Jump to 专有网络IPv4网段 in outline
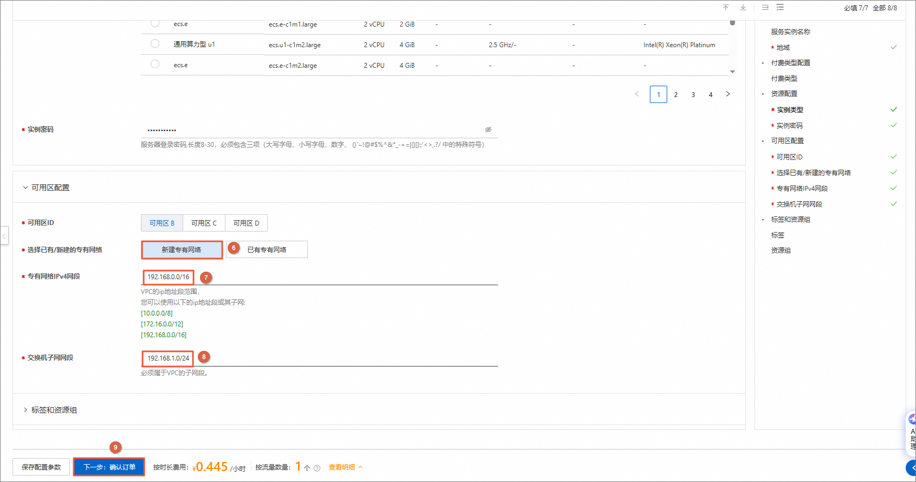Image resolution: width=916 pixels, height=482 pixels. [x=802, y=189]
